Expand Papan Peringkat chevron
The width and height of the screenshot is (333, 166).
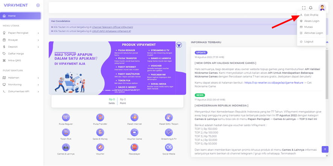click(x=38, y=33)
